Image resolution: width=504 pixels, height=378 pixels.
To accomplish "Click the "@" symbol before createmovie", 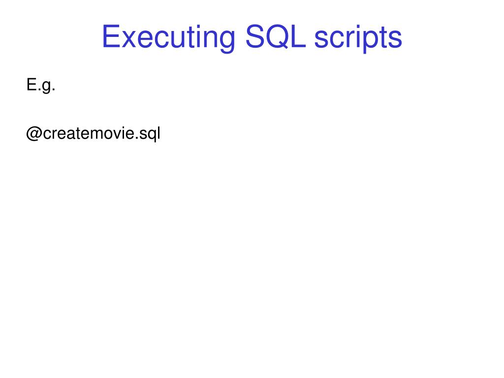I will [x=34, y=133].
